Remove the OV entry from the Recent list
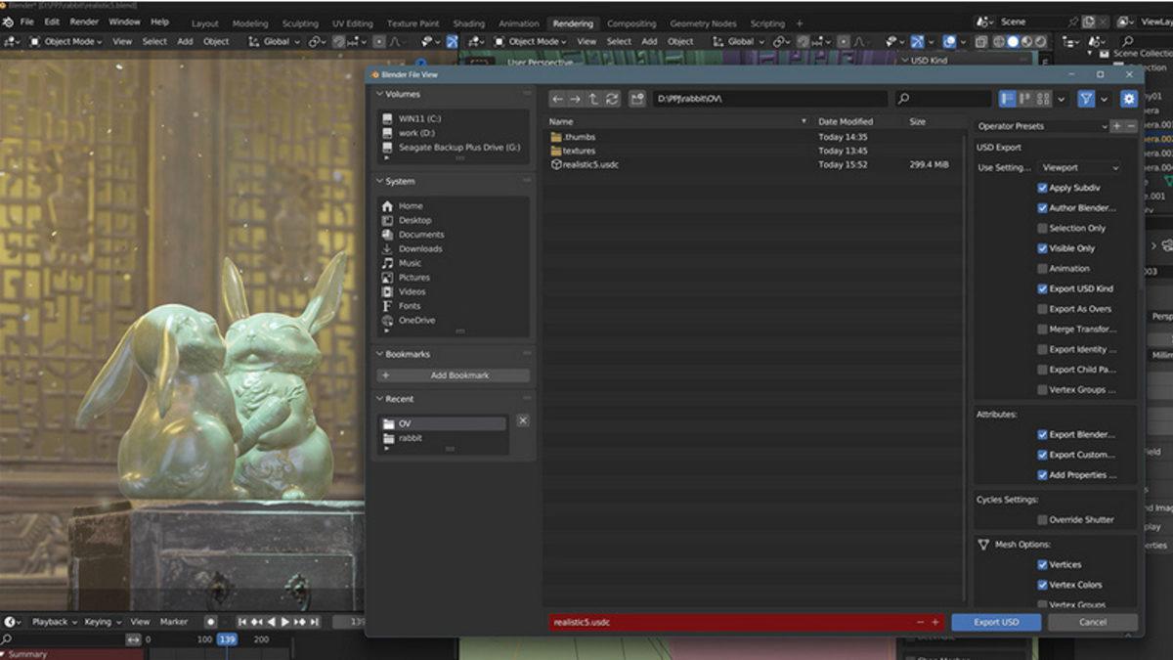1173x660 pixels. coord(523,420)
